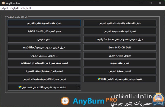Image resolution: width=165 pixels, height=107 pixels.
Task: Select انشاء ملف صورة من الملفات او المجلدات
Action: [44, 63]
